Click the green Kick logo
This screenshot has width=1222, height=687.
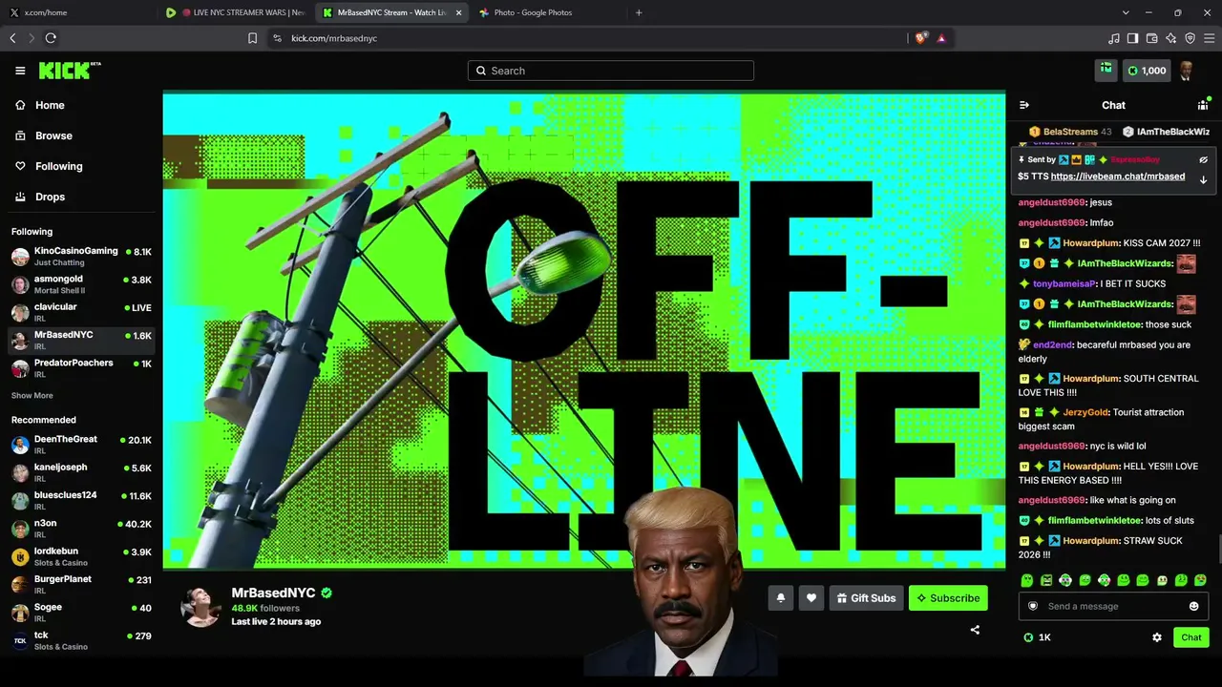click(x=69, y=71)
